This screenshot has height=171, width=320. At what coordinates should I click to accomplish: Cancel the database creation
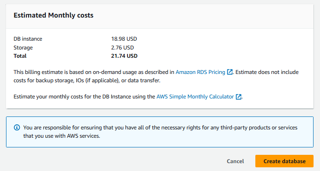pos(235,161)
